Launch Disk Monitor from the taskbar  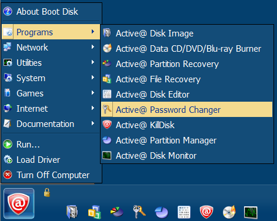[x=251, y=212]
